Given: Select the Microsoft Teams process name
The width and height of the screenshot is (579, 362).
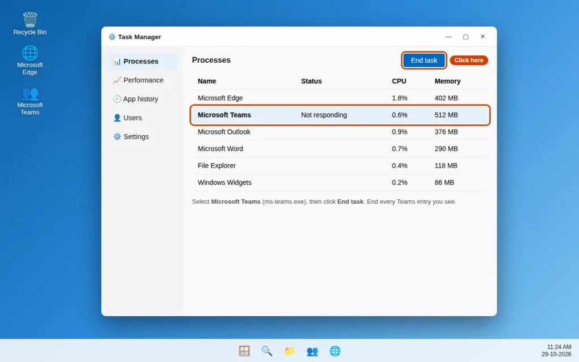Looking at the screenshot, I should coord(224,115).
